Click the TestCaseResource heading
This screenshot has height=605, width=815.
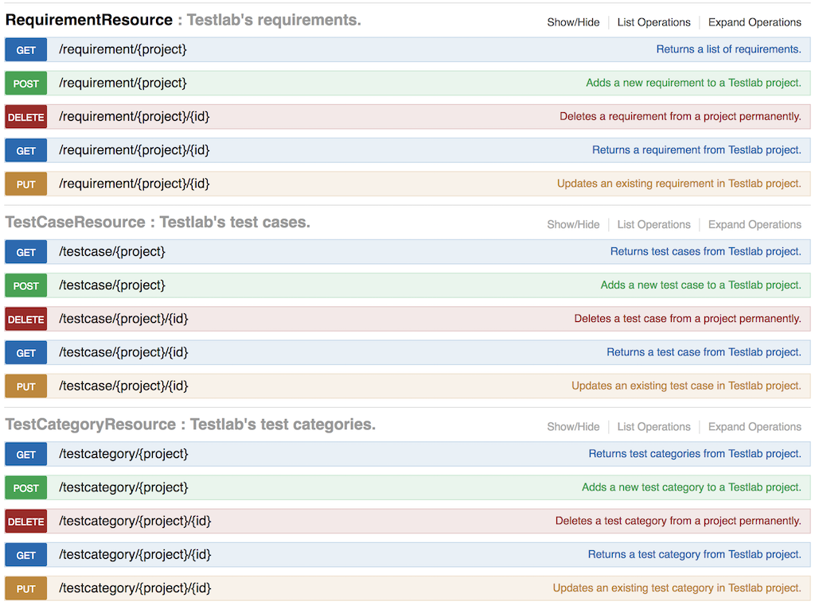coord(76,223)
